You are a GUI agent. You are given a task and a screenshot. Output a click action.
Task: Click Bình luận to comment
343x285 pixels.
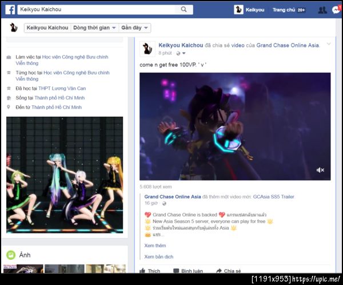(188, 271)
